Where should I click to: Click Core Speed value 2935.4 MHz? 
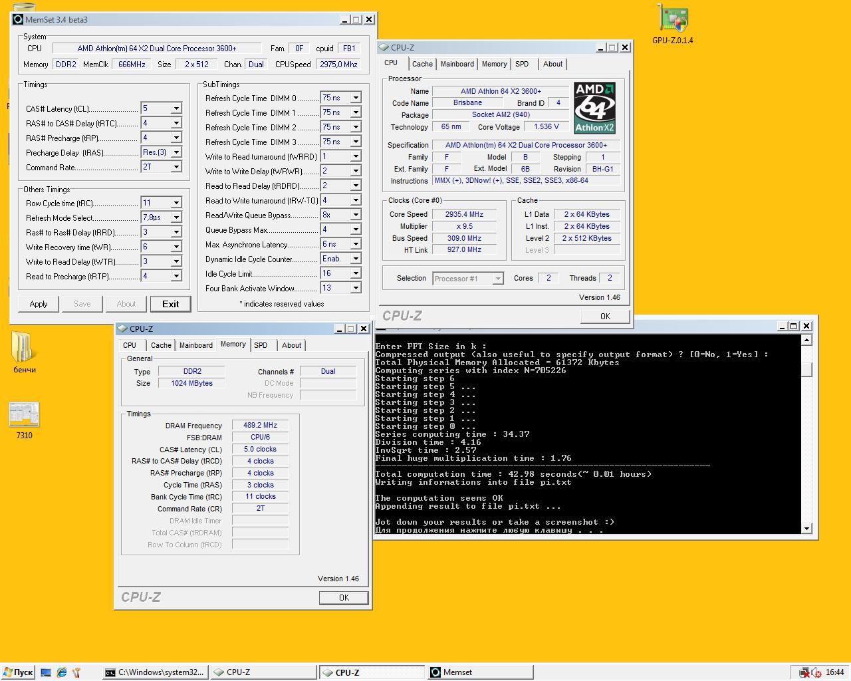(464, 214)
